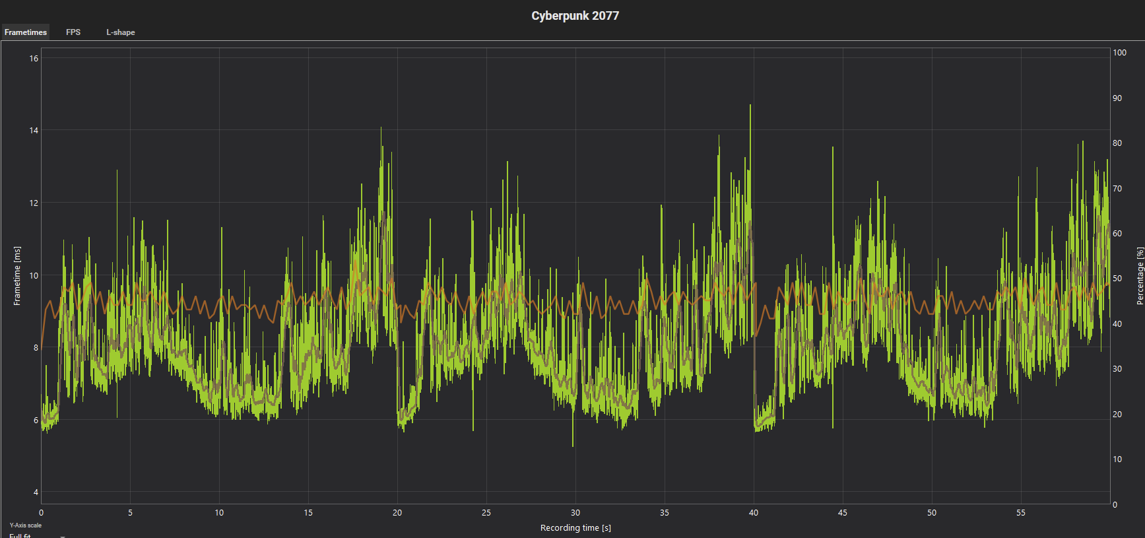Select the L-shape tab
The height and width of the screenshot is (538, 1145).
click(121, 32)
